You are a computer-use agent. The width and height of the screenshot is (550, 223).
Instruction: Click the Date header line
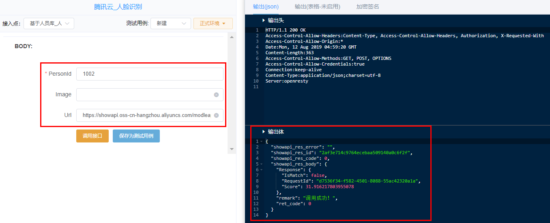pyautogui.click(x=311, y=47)
